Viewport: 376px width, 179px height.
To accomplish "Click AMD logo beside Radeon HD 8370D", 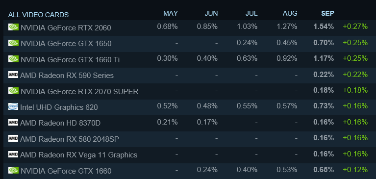I will point(13,123).
